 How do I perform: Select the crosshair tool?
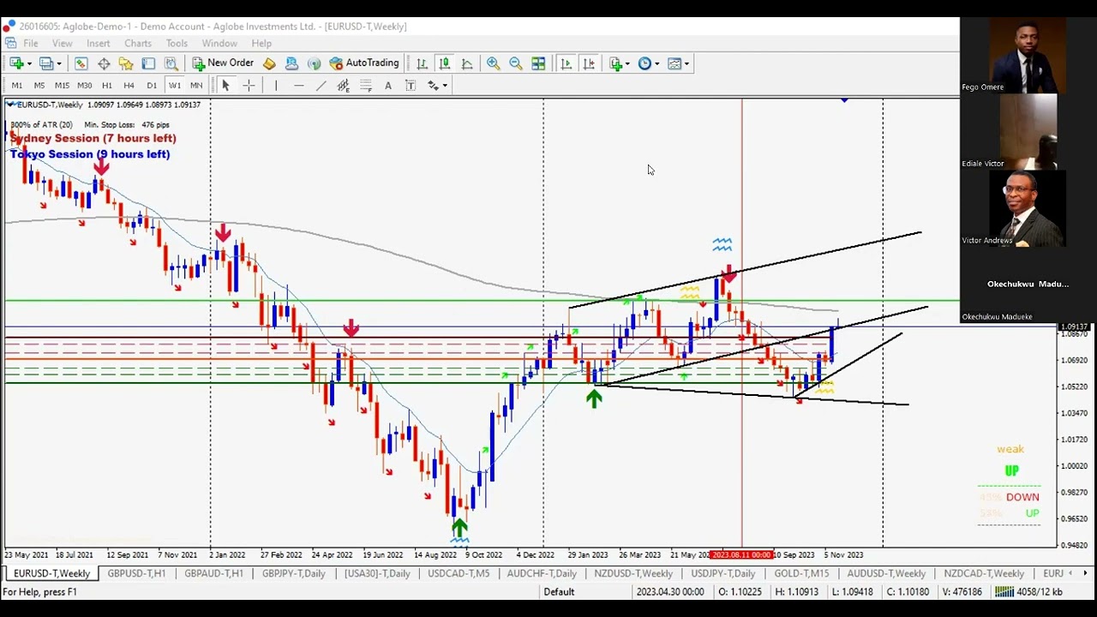point(249,86)
